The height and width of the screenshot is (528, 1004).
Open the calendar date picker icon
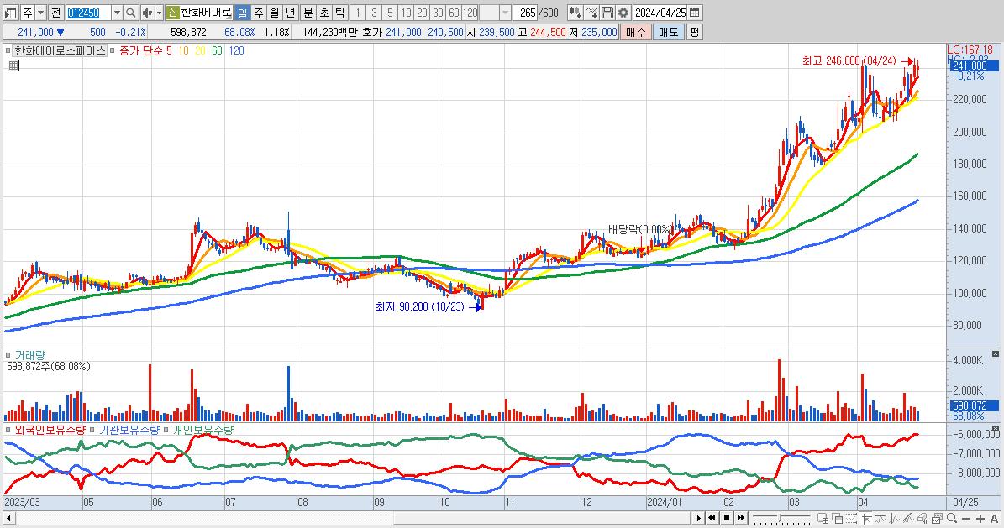point(694,13)
